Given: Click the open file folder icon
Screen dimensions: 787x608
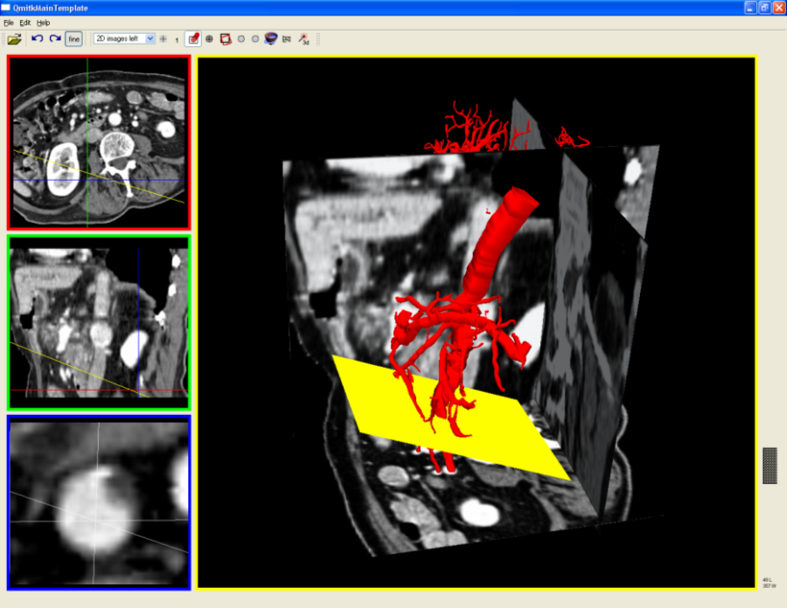Looking at the screenshot, I should click(14, 39).
